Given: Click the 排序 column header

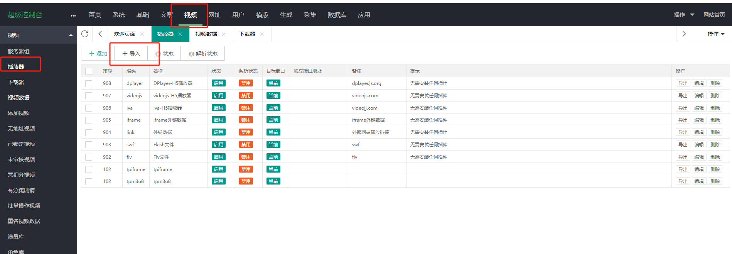Looking at the screenshot, I should [x=108, y=71].
